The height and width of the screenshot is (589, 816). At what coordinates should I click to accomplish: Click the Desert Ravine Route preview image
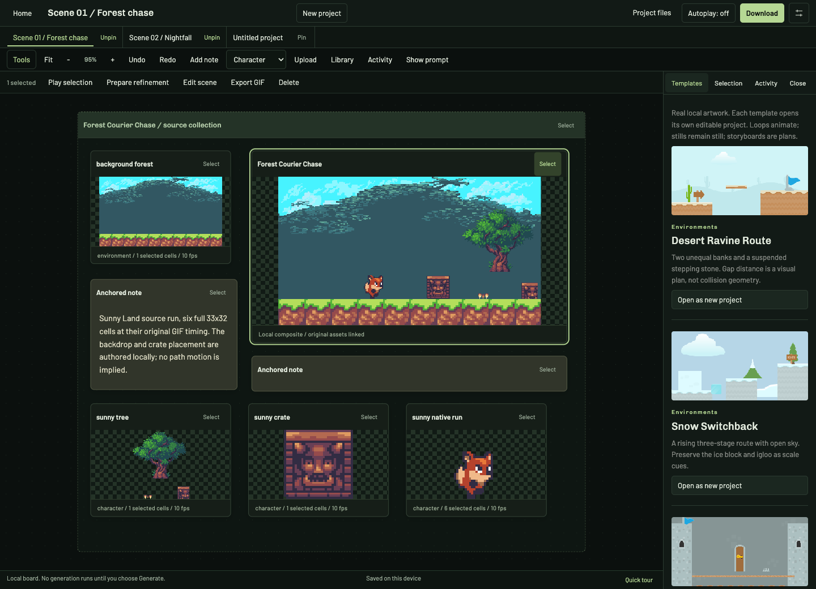click(x=739, y=181)
